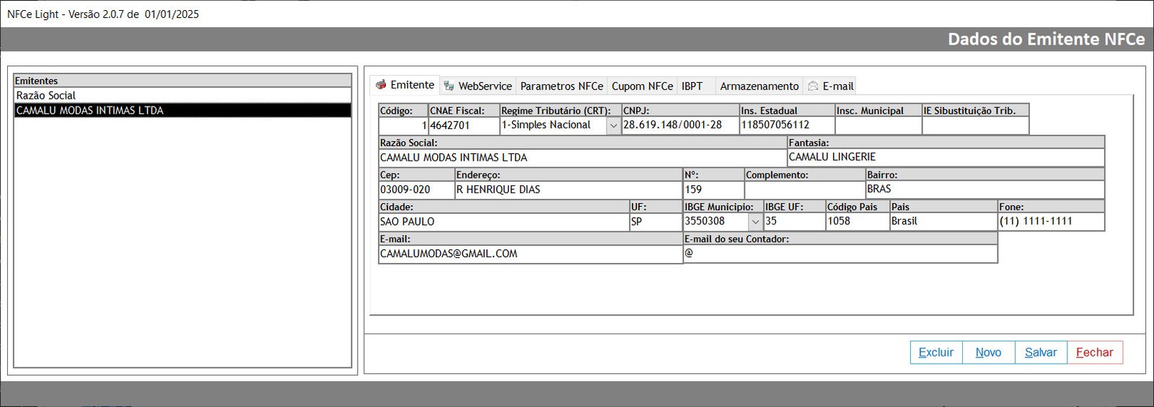This screenshot has height=407, width=1154.
Task: Expand the IBGE Município dropdown
Action: [755, 222]
